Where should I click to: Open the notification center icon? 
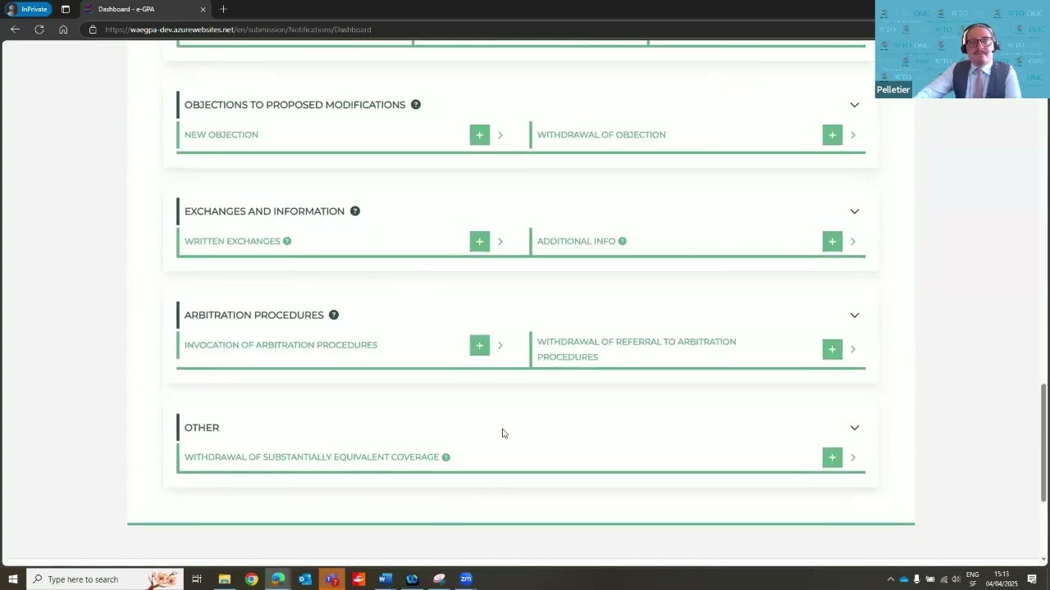pos(1032,579)
